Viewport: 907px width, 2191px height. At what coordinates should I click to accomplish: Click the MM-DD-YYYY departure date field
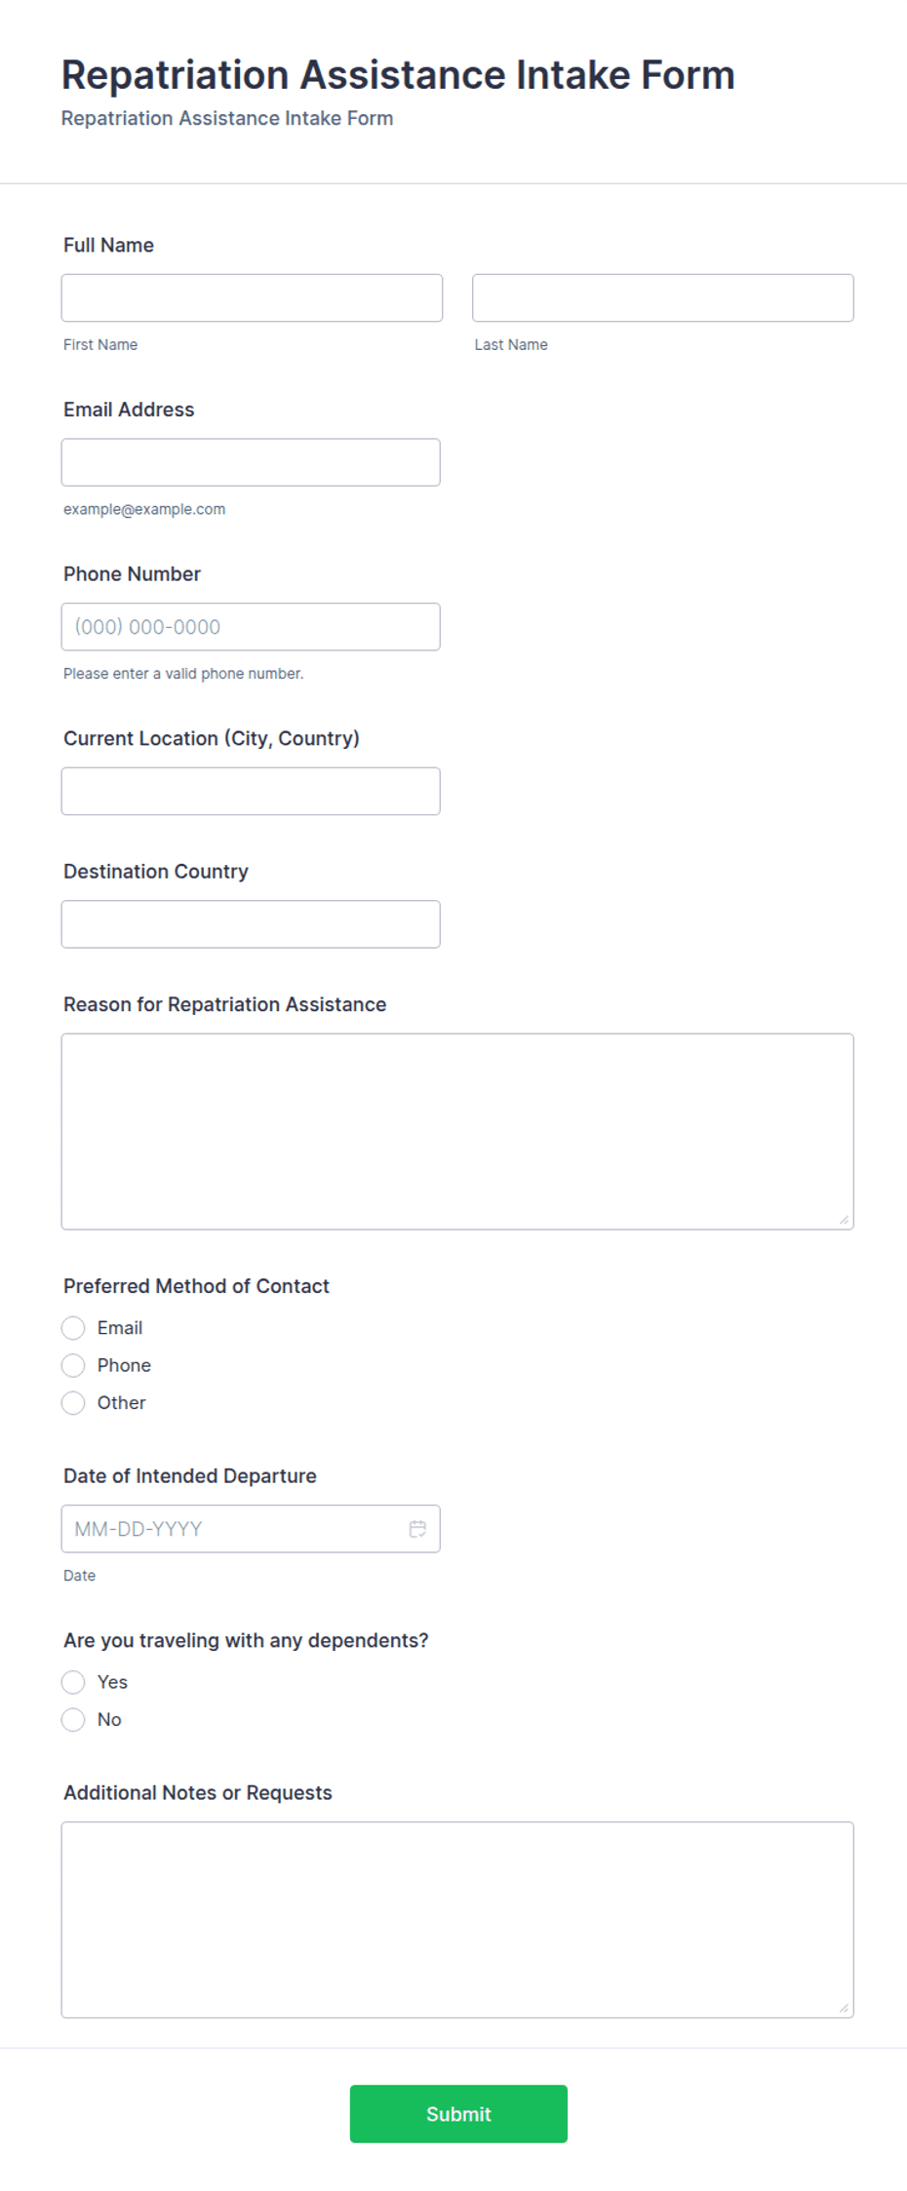(x=251, y=1528)
